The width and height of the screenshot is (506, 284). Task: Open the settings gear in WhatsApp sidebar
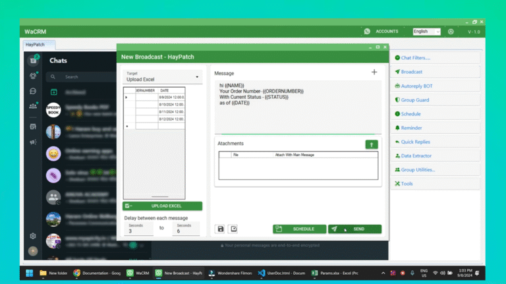click(32, 236)
